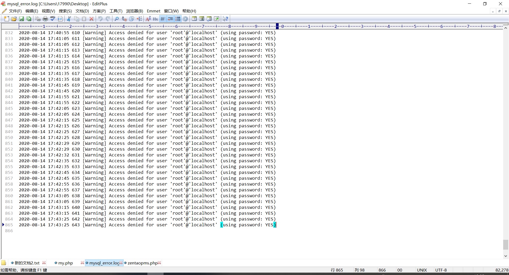Viewport: 509px width, 275px height.
Task: Toggle the Directory window toolbar icon
Action: pos(194,19)
